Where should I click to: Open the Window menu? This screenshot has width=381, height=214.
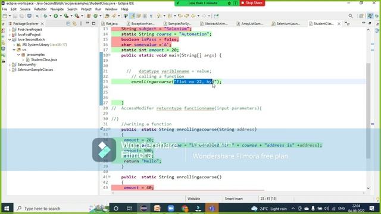pyautogui.click(x=111, y=9)
